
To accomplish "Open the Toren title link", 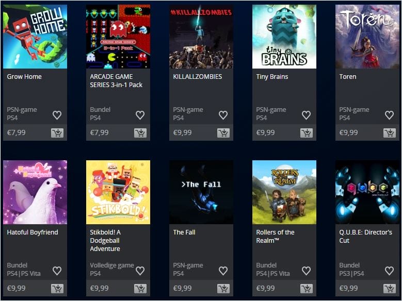I will tap(348, 77).
